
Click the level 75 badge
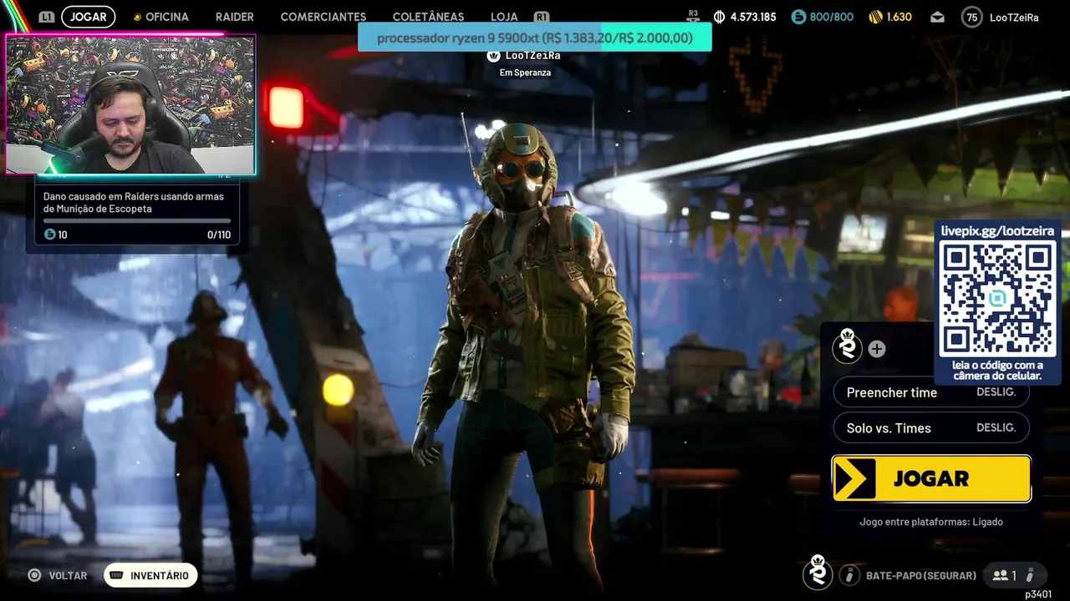[x=971, y=17]
